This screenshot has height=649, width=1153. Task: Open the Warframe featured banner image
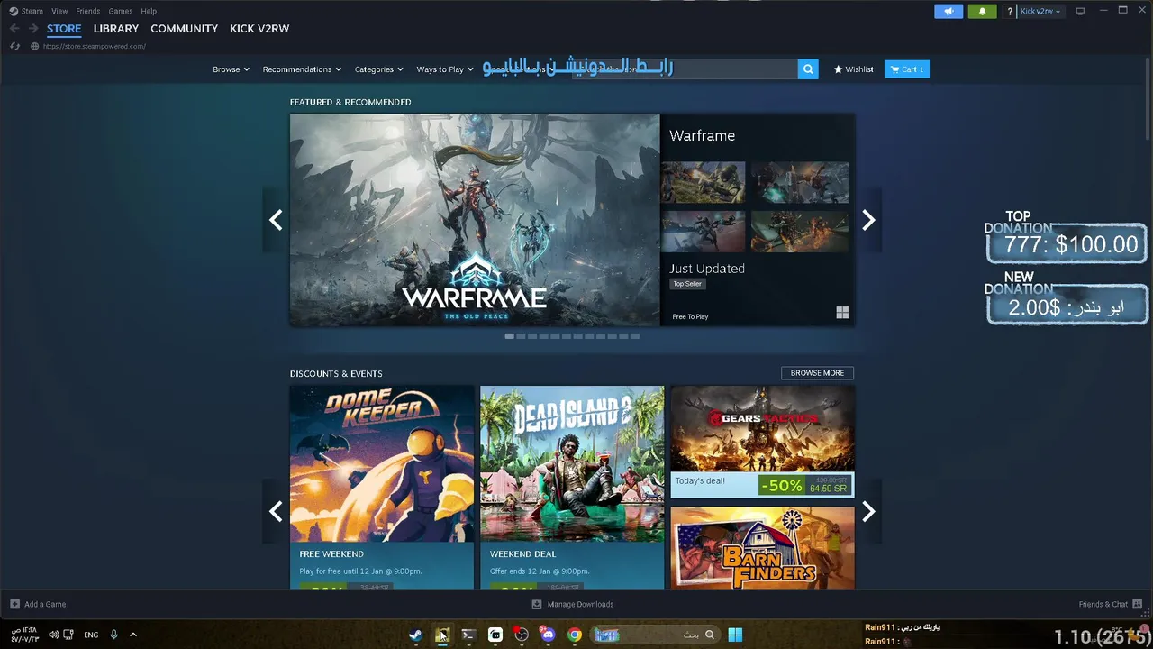click(x=475, y=220)
